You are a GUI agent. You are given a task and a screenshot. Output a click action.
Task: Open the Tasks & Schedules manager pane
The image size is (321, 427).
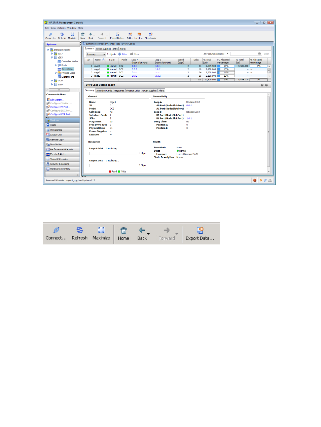[x=63, y=159]
